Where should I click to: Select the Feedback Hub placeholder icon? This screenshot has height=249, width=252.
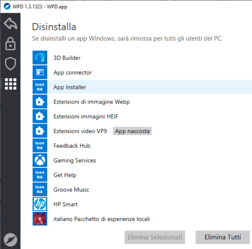pyautogui.click(x=40, y=145)
